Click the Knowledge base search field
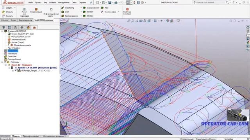Viewport: 250px width, 140px height. click(x=209, y=2)
